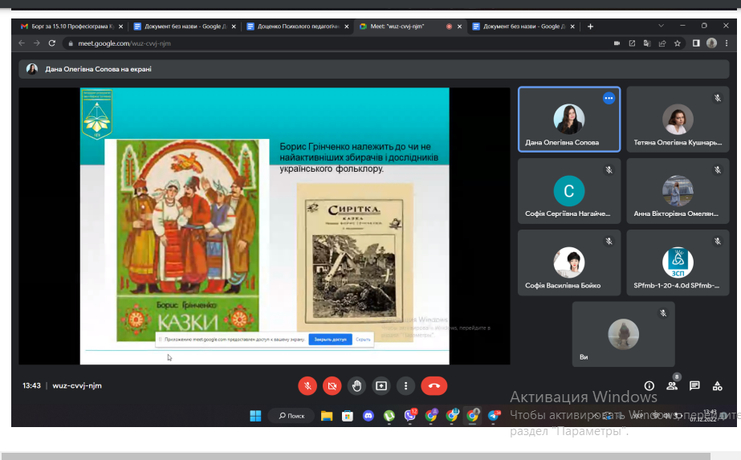Image resolution: width=741 pixels, height=460 pixels.
Task: Open the Windows Start menu
Action: pyautogui.click(x=255, y=415)
